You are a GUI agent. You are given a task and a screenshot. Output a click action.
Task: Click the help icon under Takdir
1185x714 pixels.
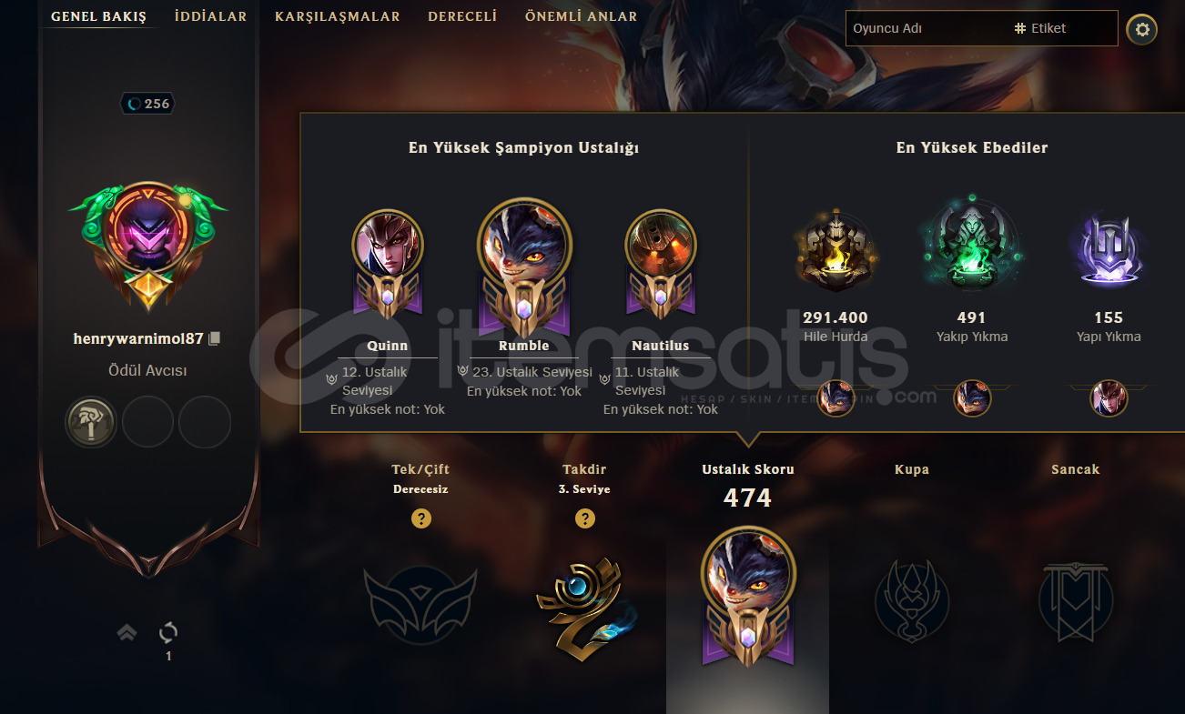click(584, 518)
